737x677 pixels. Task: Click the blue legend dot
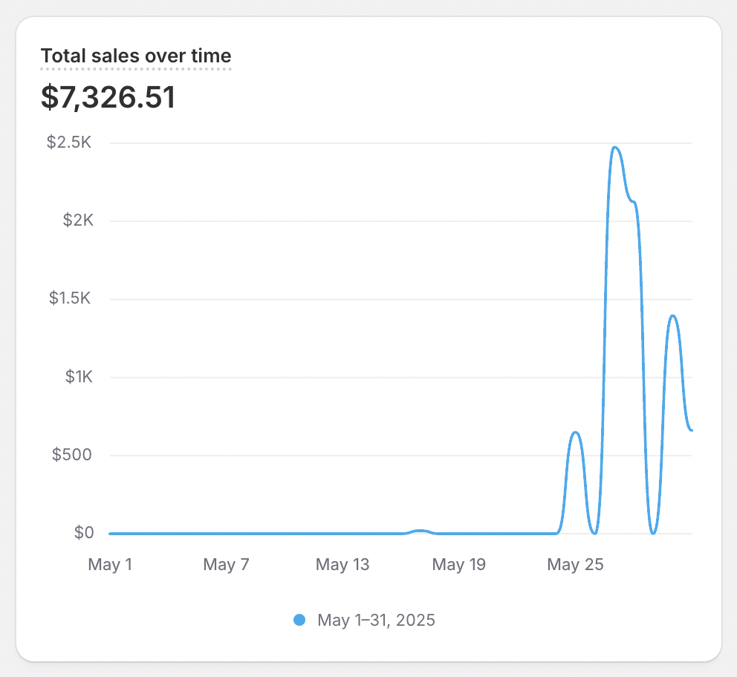(x=299, y=620)
